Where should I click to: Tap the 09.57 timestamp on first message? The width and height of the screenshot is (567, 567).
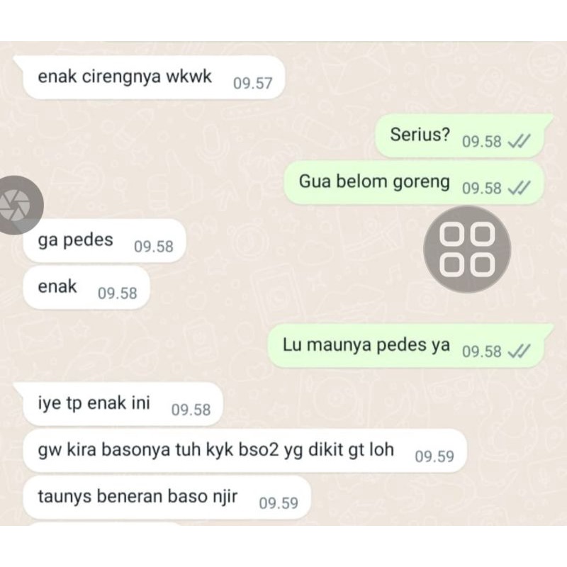(252, 84)
